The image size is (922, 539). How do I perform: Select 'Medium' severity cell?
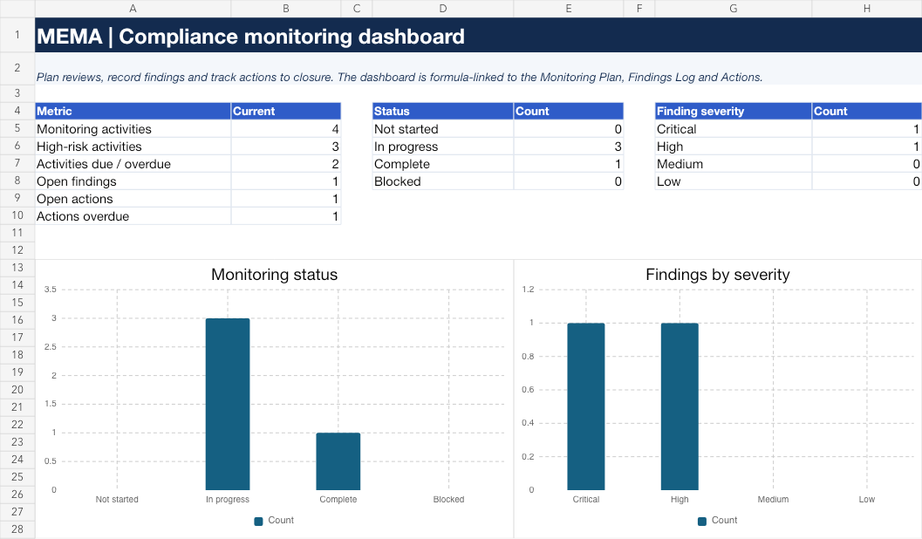point(734,164)
